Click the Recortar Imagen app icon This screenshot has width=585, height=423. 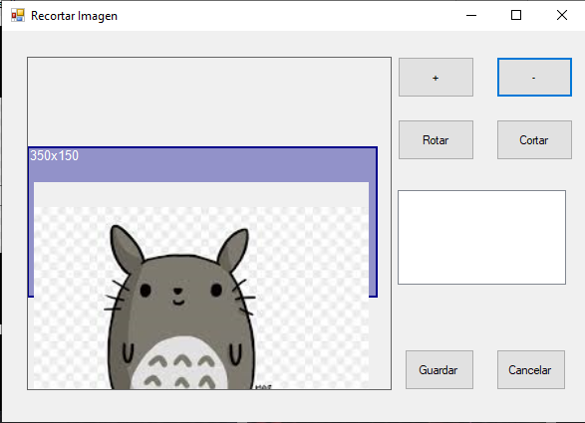18,16
